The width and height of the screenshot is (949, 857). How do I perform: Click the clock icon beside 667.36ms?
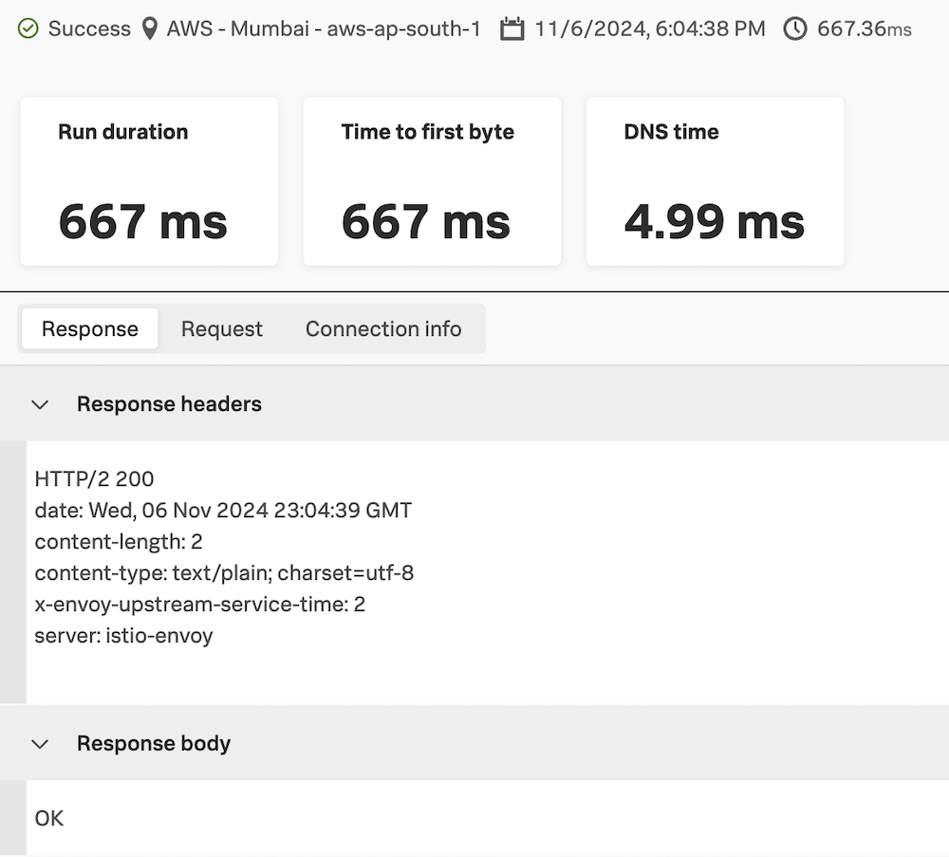[x=794, y=28]
